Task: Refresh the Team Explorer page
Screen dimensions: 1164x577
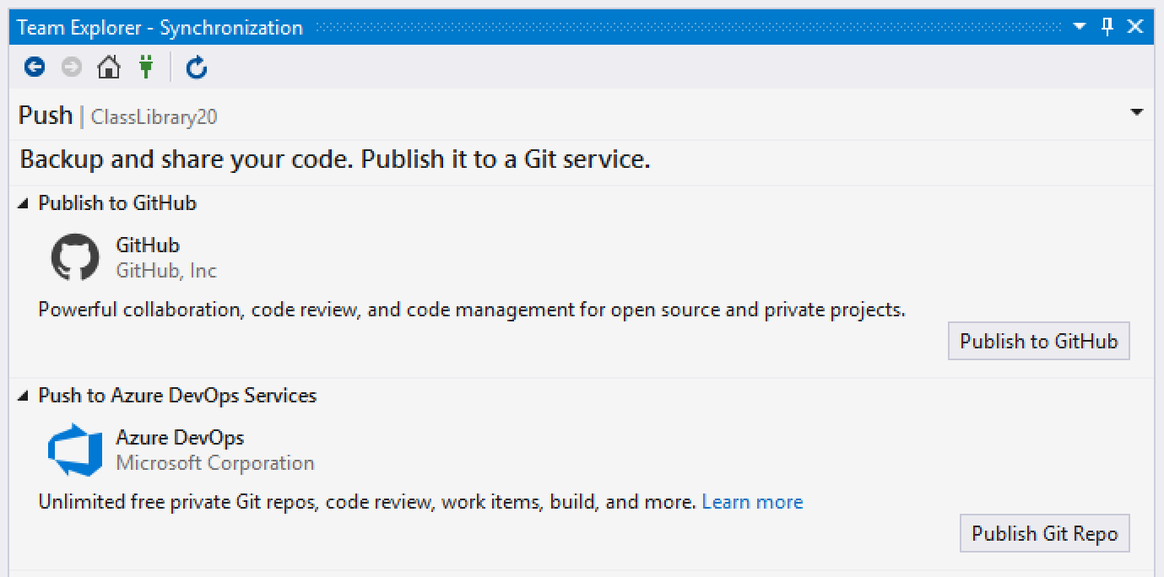Action: pos(197,67)
